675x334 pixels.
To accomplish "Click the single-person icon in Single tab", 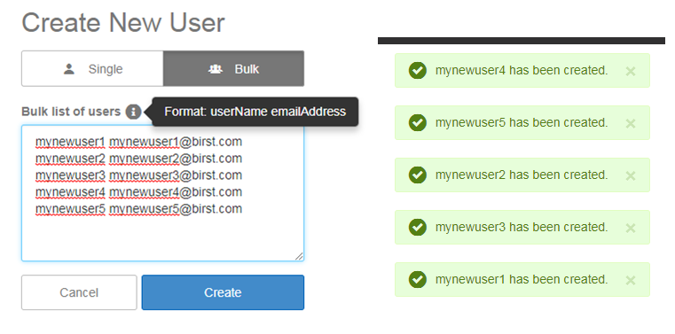I will pos(69,69).
